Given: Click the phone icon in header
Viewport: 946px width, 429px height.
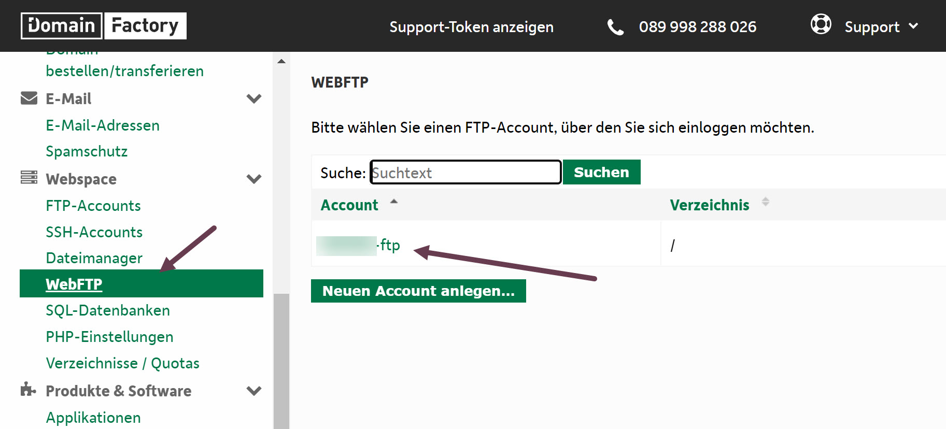Looking at the screenshot, I should pyautogui.click(x=615, y=27).
